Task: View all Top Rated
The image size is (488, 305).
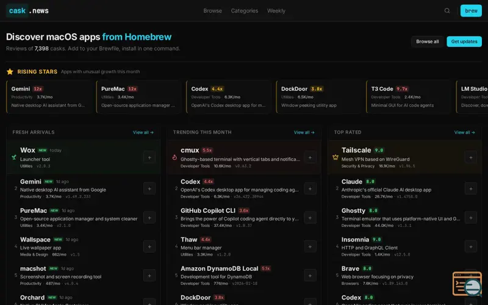Action: click(x=464, y=132)
